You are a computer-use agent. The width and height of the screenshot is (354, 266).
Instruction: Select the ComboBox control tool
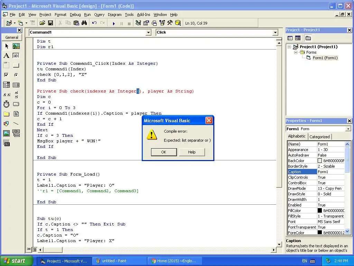[x=7, y=85]
